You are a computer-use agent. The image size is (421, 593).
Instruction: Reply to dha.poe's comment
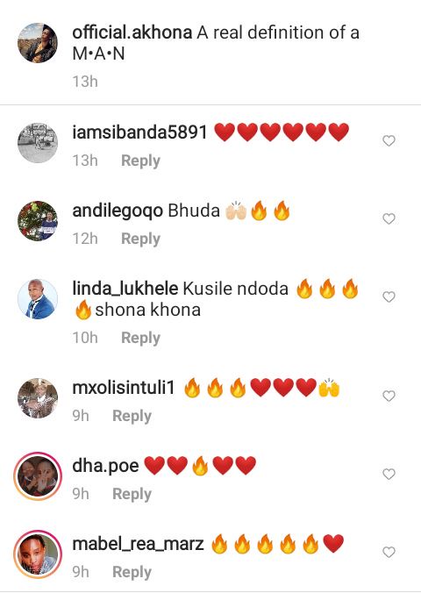(132, 494)
